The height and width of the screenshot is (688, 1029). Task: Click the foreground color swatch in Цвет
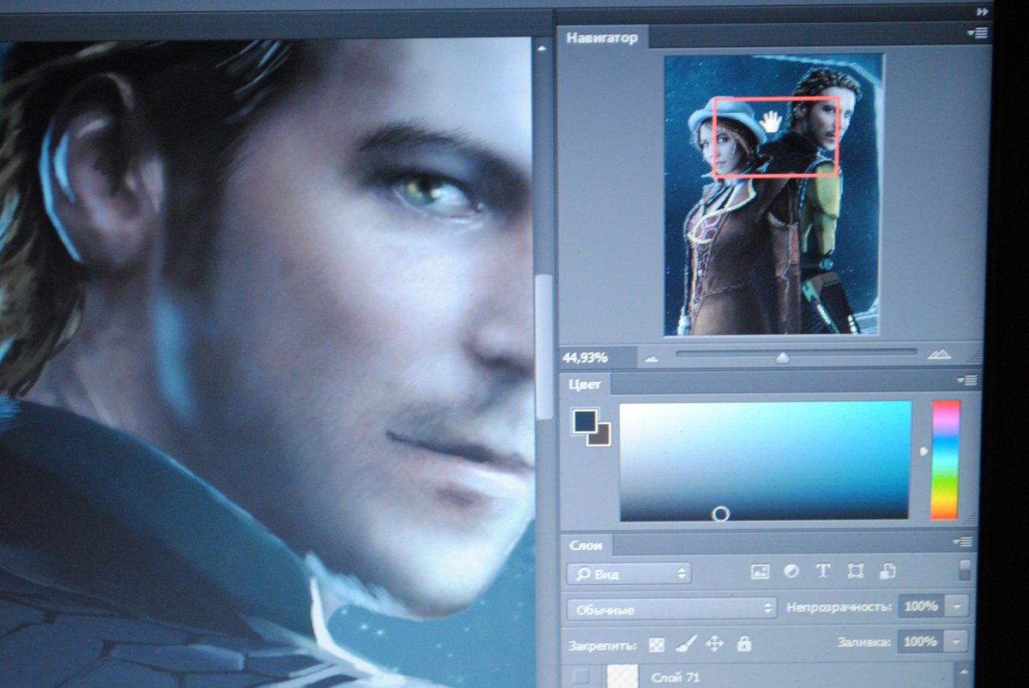(x=584, y=420)
